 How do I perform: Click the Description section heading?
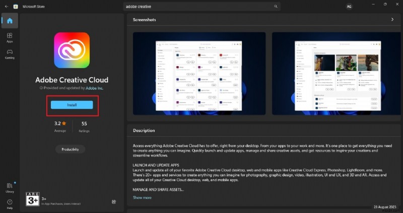(x=144, y=130)
